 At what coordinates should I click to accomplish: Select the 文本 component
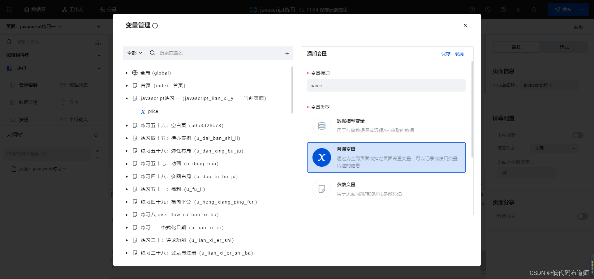click(79, 102)
